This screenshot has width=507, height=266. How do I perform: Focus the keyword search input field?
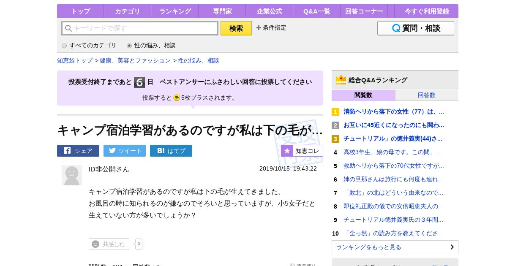pos(140,28)
